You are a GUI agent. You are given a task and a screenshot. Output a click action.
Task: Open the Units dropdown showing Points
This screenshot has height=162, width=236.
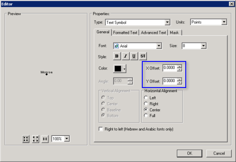pos(224,22)
